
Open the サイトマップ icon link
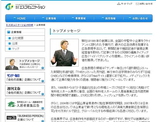tap(119, 4)
